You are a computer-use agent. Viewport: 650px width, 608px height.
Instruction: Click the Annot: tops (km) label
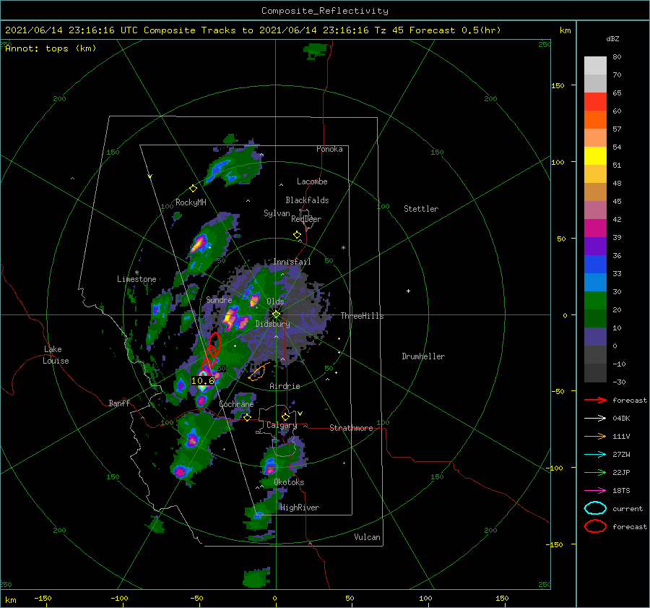coord(51,48)
